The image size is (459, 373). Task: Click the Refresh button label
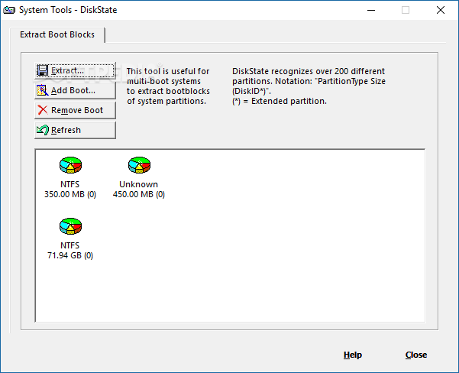tap(66, 130)
